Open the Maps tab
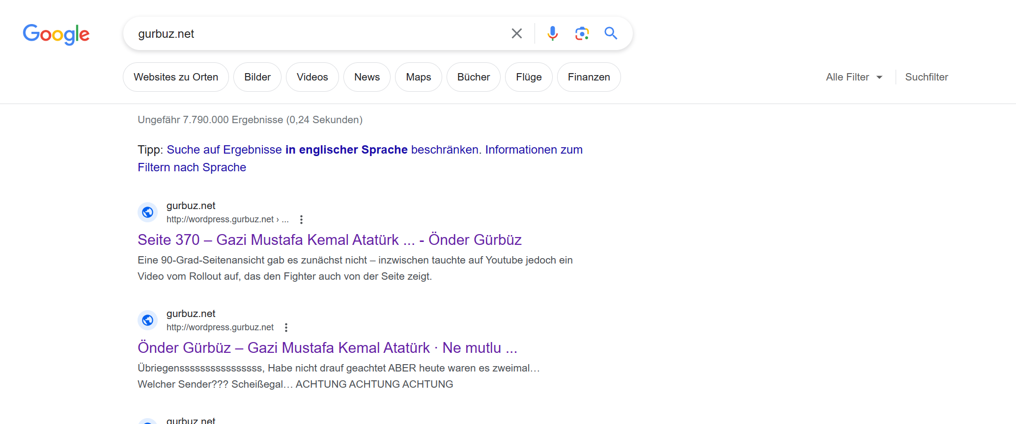Viewport: 1016px width, 424px height. click(419, 77)
